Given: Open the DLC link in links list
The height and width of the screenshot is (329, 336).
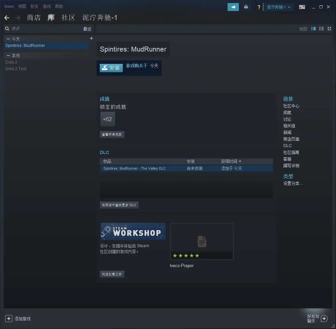Looking at the screenshot, I should pos(287,146).
